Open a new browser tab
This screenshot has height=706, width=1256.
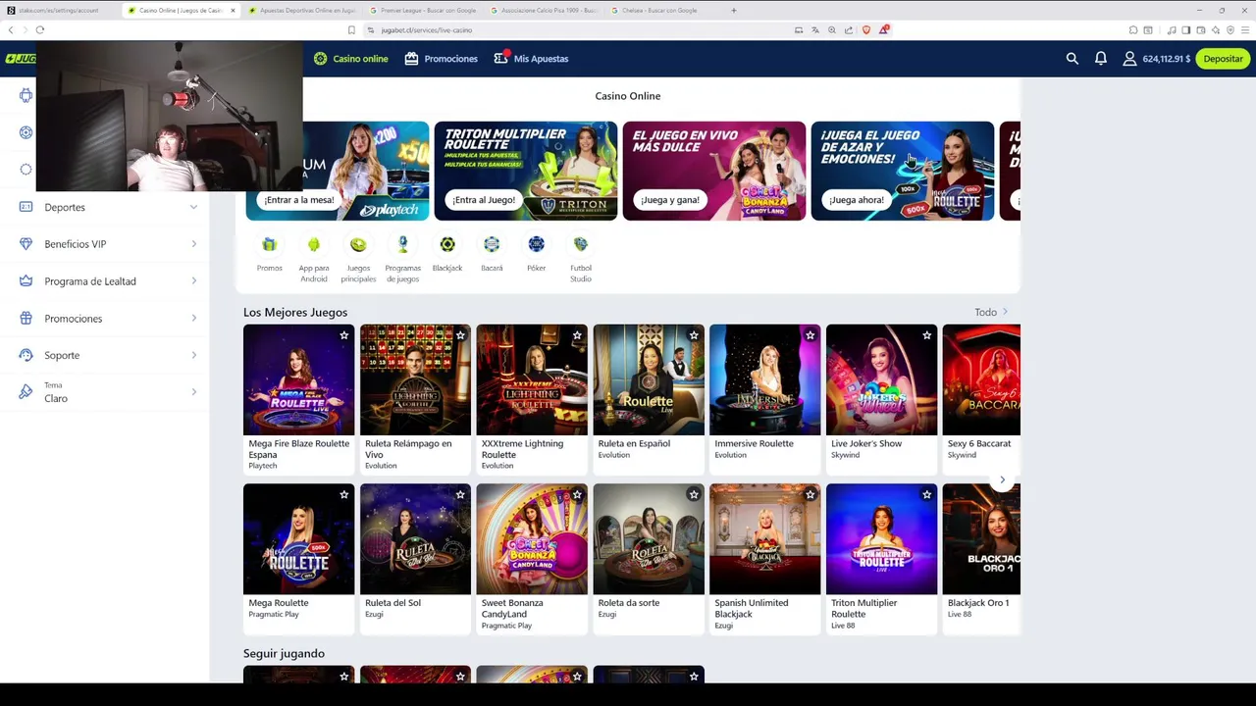[x=734, y=11]
